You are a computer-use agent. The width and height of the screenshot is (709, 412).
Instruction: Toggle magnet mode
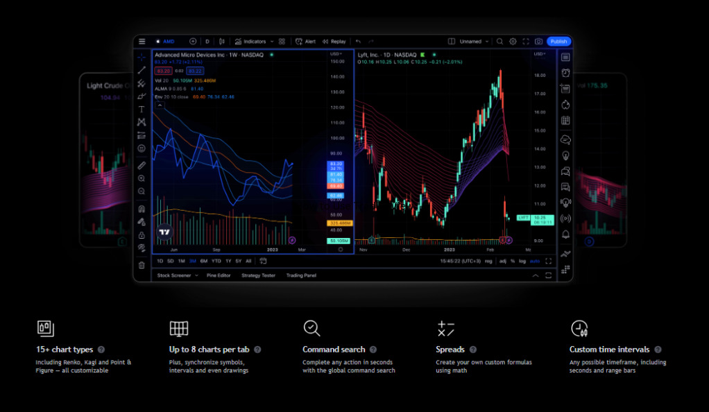click(142, 209)
